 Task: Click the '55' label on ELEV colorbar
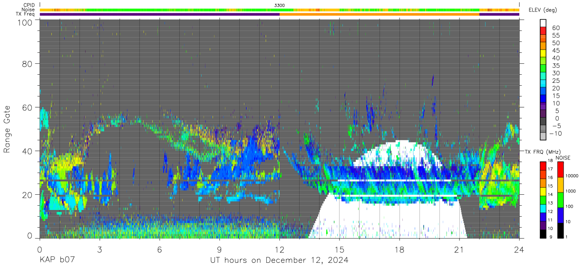(x=556, y=35)
